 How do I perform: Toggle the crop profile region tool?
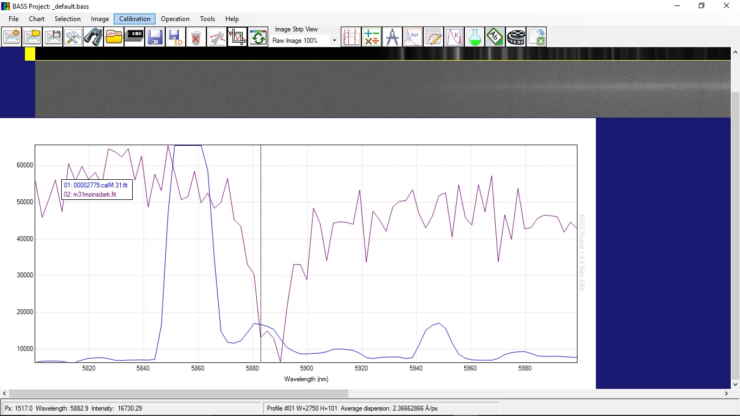coord(237,37)
